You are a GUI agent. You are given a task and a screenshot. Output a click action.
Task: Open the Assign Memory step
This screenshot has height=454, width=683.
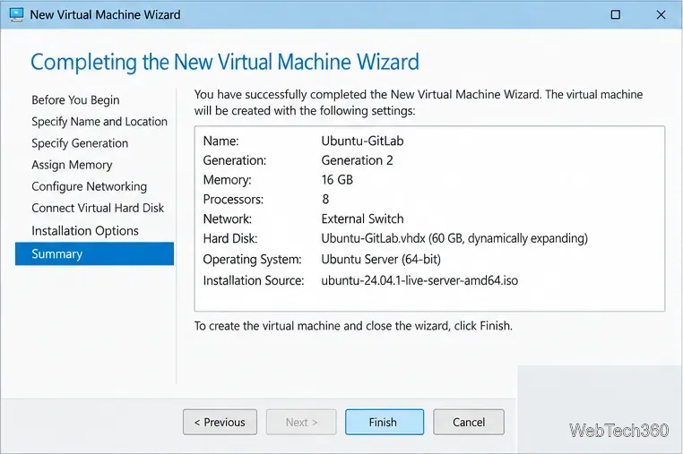point(72,165)
